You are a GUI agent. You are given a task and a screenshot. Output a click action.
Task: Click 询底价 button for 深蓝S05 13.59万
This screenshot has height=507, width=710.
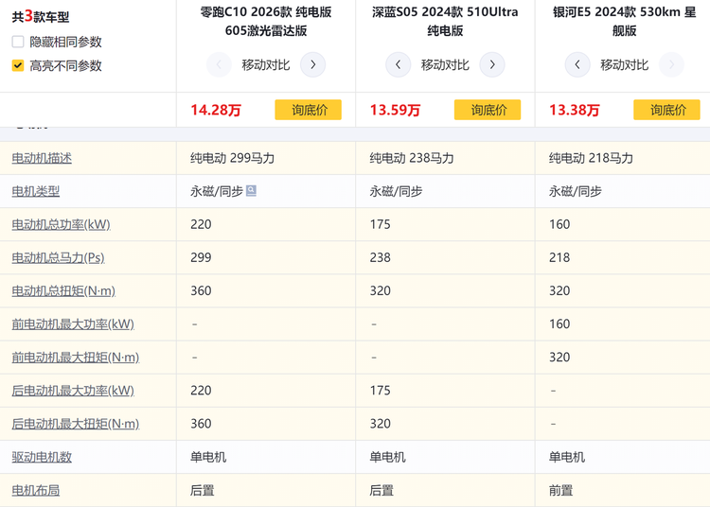point(488,110)
